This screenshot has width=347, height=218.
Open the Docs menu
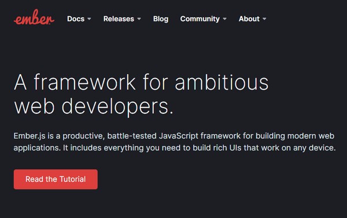(76, 19)
